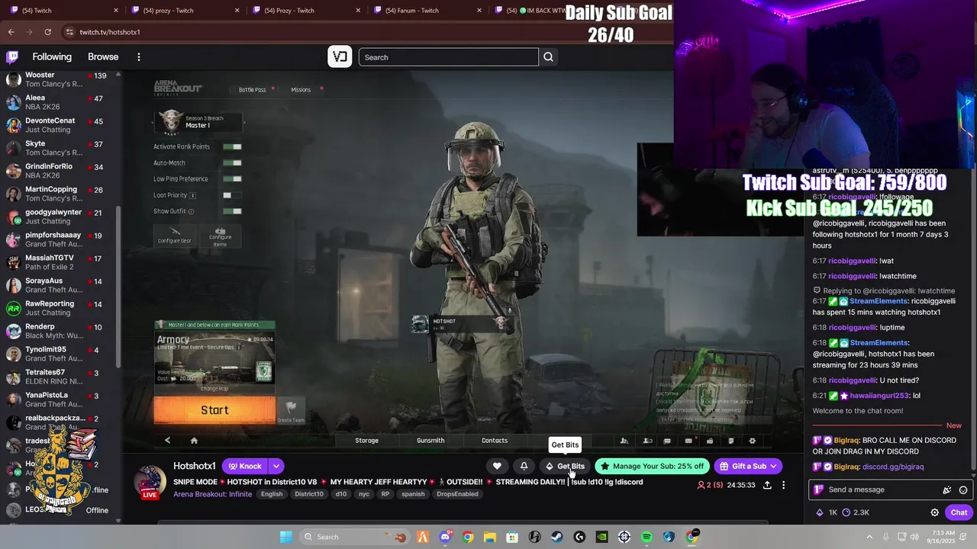Click the in-game back arrow
This screenshot has height=549, width=977.
point(167,440)
